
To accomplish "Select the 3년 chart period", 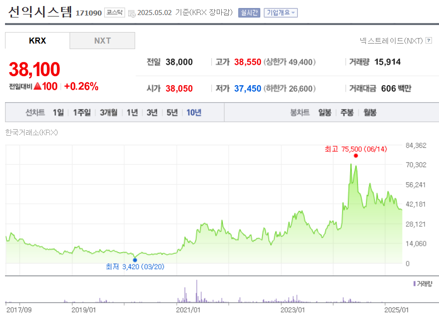I will [x=152, y=113].
